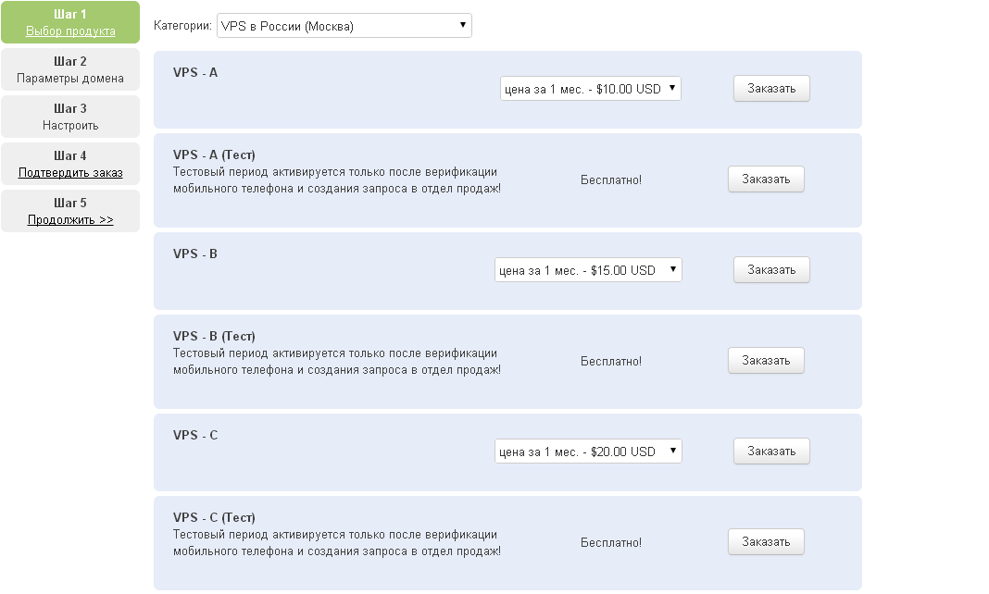Open Шаг 3 Настроить step

[70, 117]
